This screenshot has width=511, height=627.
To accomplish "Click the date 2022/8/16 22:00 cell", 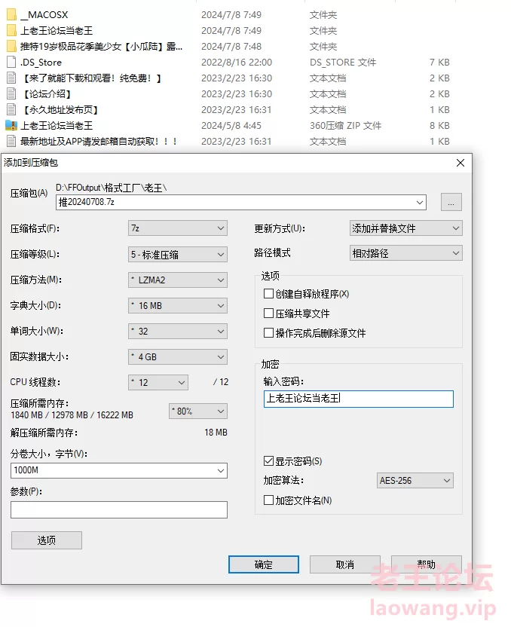I will point(237,63).
